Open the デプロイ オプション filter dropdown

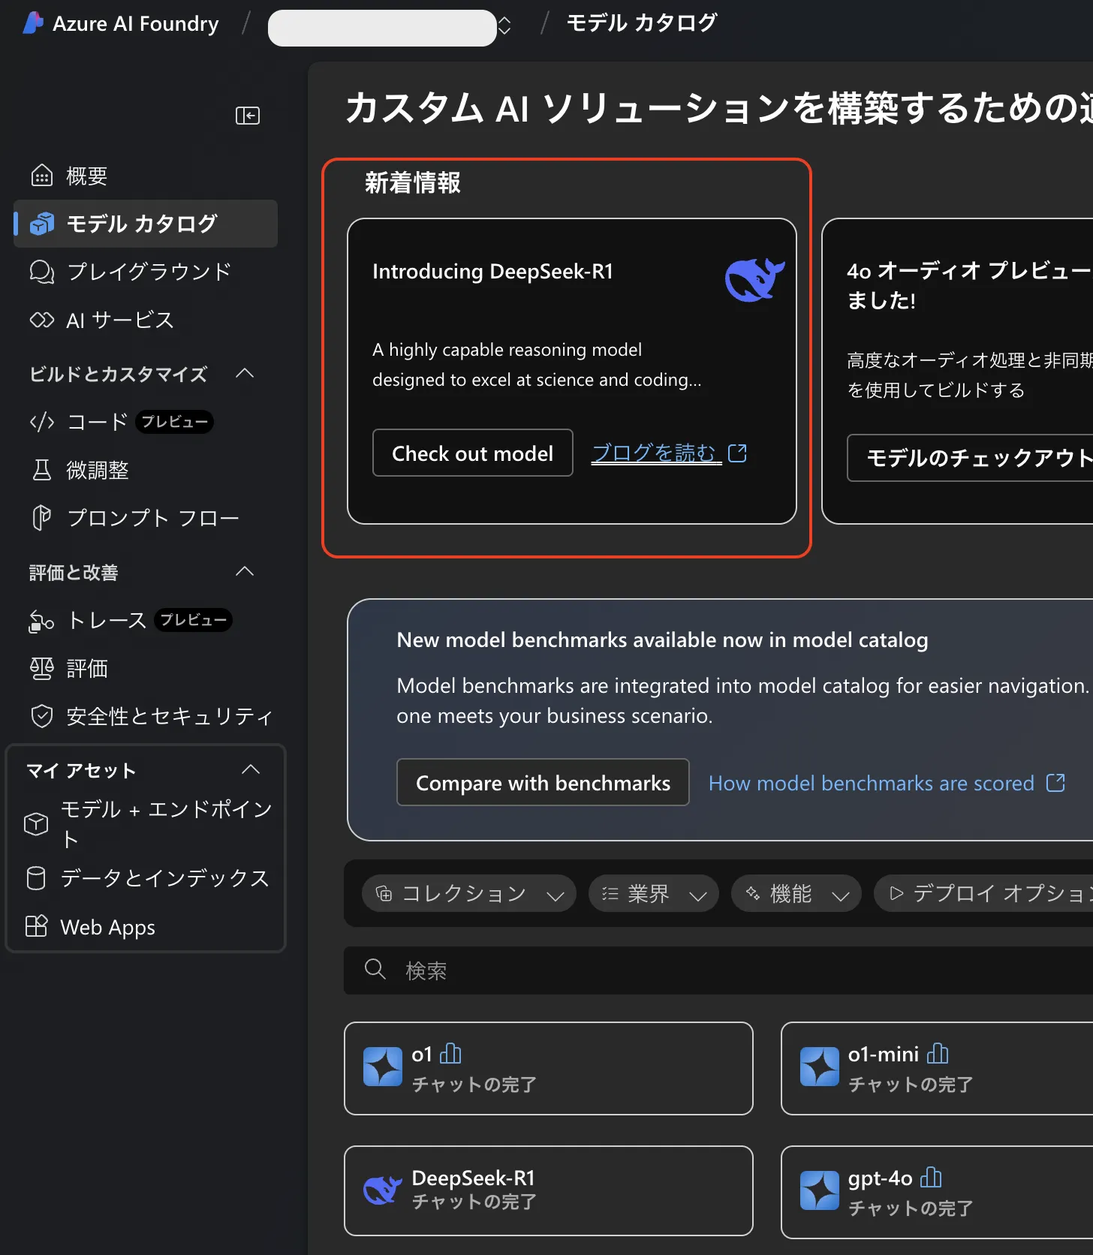[983, 893]
